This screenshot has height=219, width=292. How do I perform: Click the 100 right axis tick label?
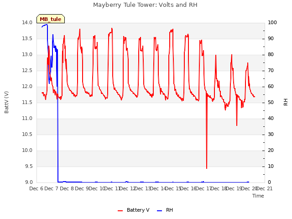coord(272,22)
